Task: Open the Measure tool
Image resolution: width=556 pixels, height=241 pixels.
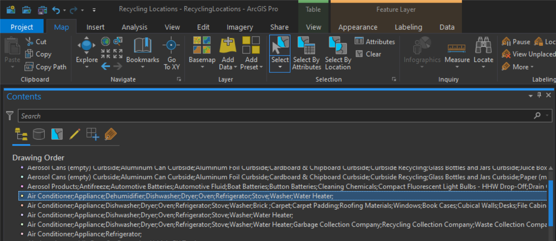Action: point(457,53)
